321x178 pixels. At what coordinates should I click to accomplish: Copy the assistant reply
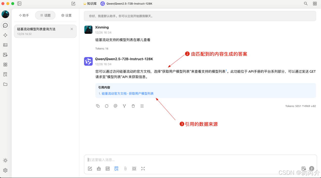tap(98, 106)
